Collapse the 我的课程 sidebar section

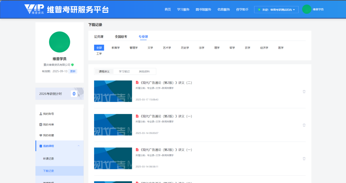tap(79, 146)
